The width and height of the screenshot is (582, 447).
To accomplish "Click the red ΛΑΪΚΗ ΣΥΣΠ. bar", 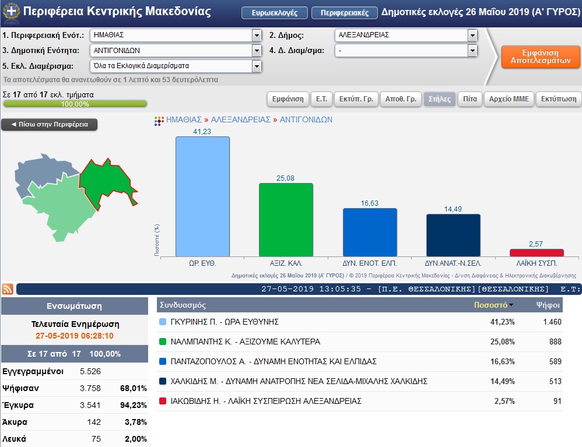I will pyautogui.click(x=537, y=252).
